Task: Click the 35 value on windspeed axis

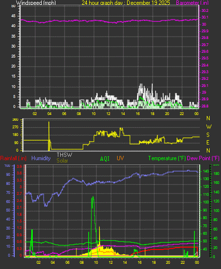Action: pos(13,36)
